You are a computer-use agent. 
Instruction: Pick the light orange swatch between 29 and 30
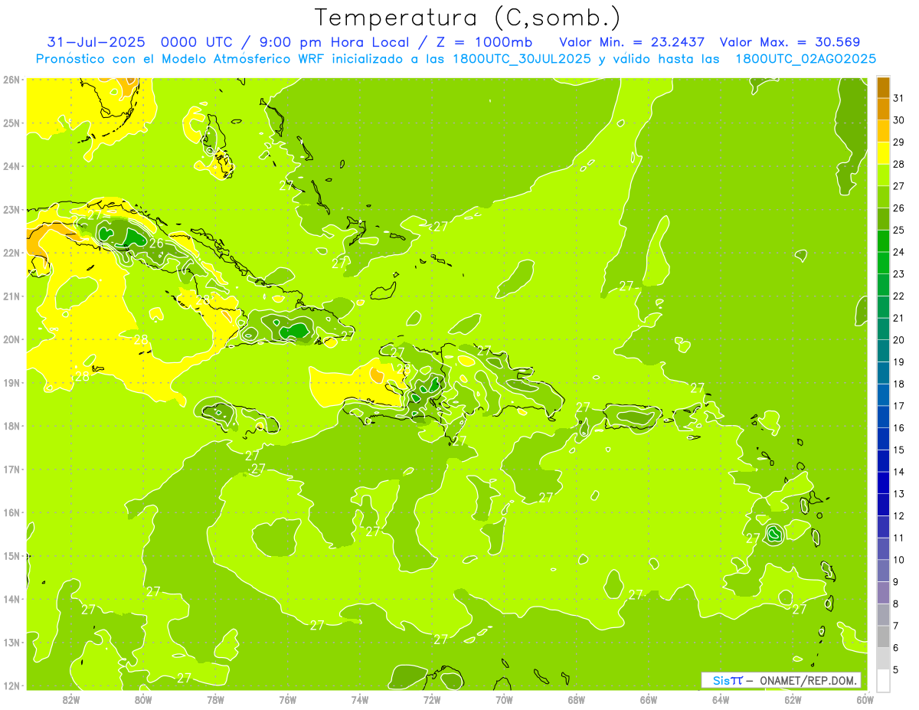click(883, 131)
